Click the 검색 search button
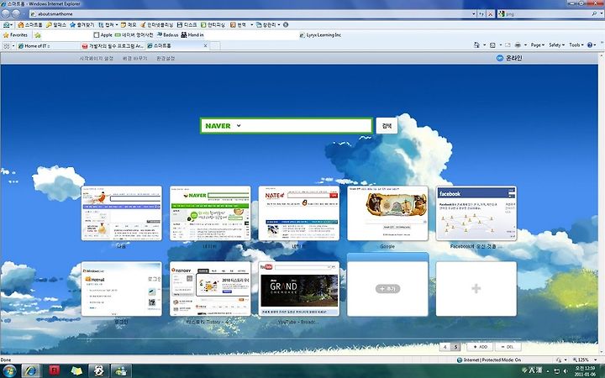 (x=387, y=126)
